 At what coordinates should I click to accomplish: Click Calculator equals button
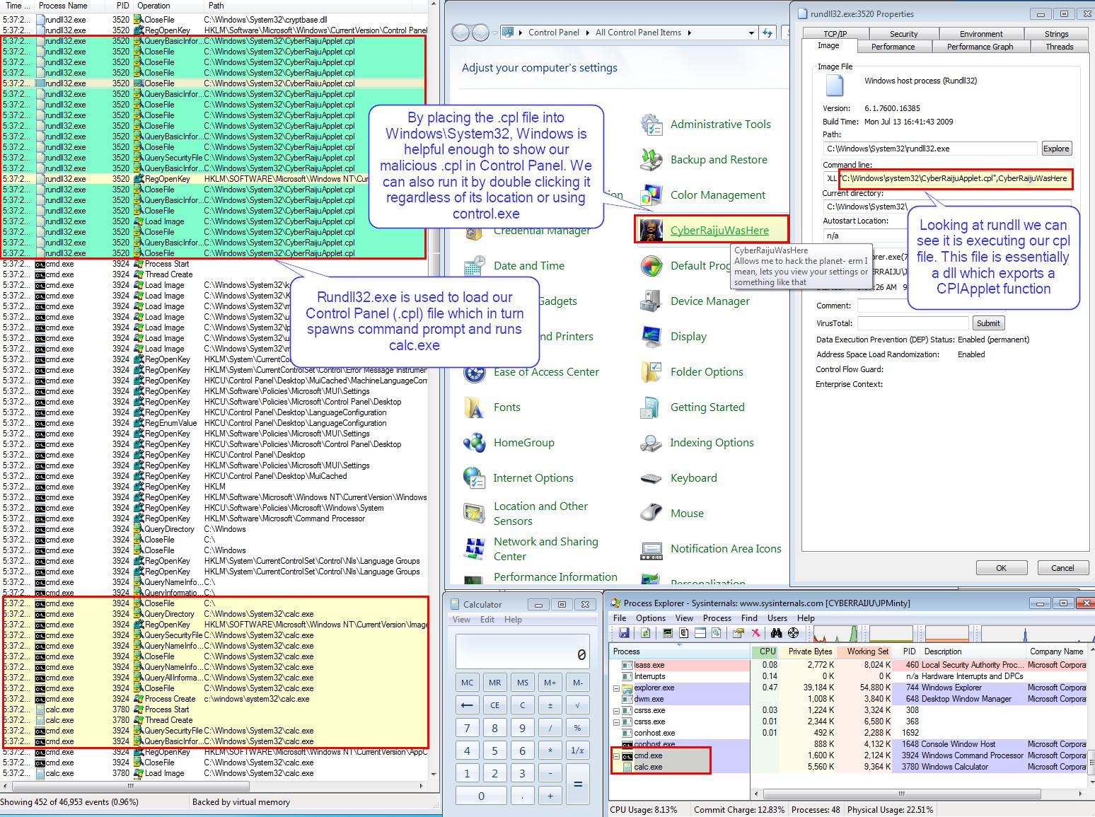click(578, 784)
